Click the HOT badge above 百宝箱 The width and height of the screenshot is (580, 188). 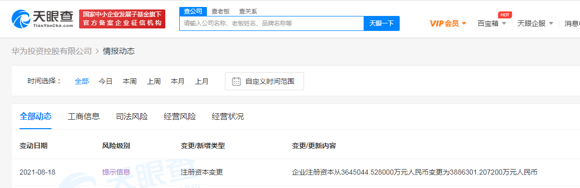504,15
